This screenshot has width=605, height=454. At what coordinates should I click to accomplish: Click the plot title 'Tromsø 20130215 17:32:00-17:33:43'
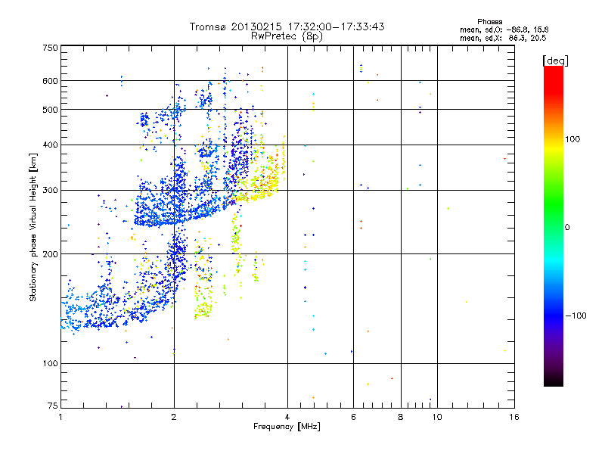[287, 26]
